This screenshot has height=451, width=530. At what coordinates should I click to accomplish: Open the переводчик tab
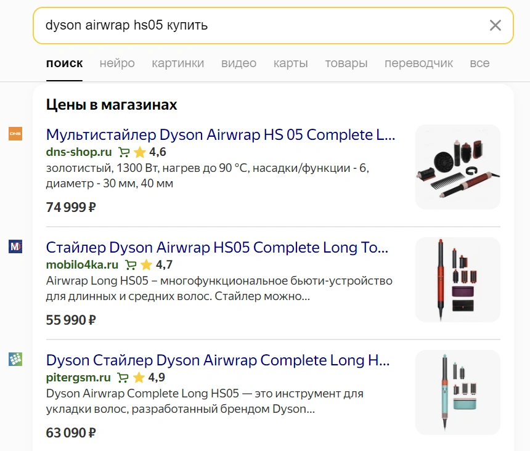point(418,63)
